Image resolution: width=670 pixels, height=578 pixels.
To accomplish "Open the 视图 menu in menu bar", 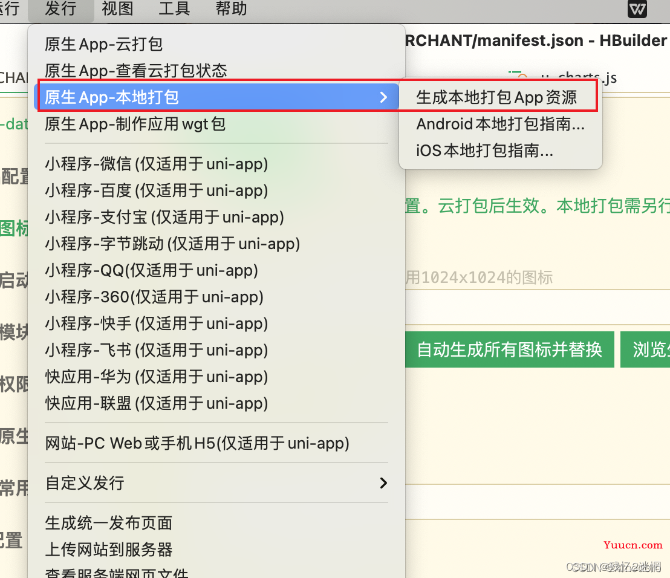I will click(x=117, y=8).
